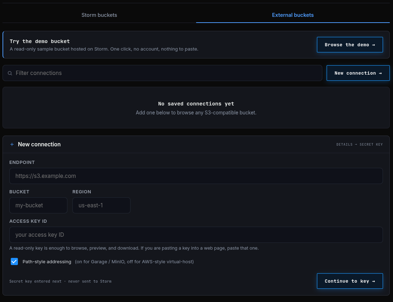The height and width of the screenshot is (302, 393).
Task: Click the ACCESS KEY ID label
Action: [28, 221]
